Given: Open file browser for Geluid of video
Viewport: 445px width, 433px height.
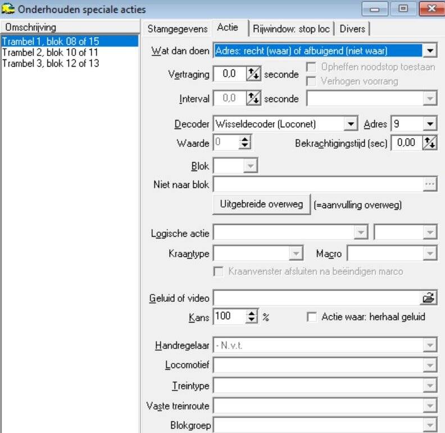Looking at the screenshot, I should pos(429,298).
